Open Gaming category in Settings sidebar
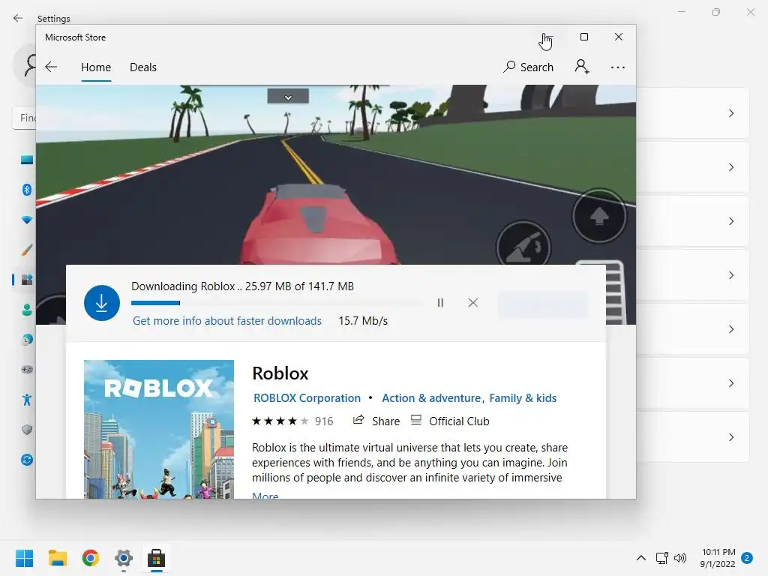 point(27,369)
